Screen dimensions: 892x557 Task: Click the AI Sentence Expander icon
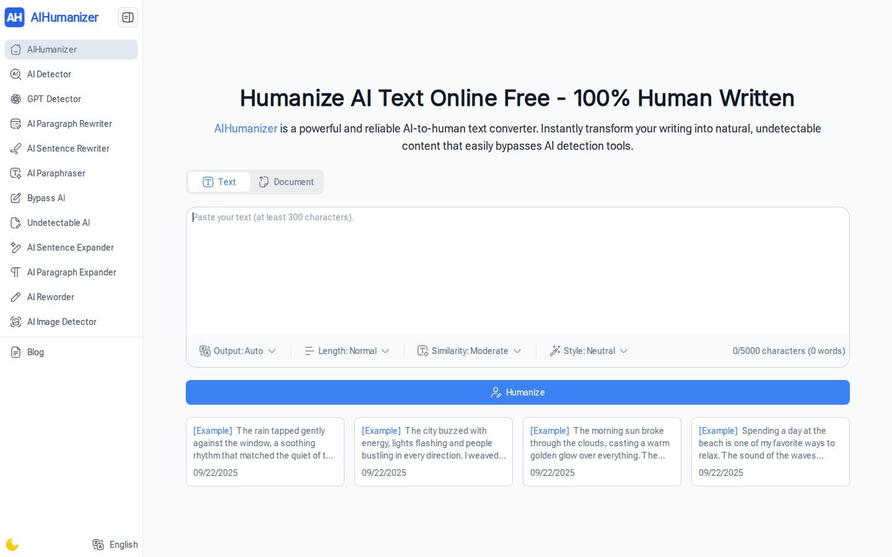click(x=16, y=248)
